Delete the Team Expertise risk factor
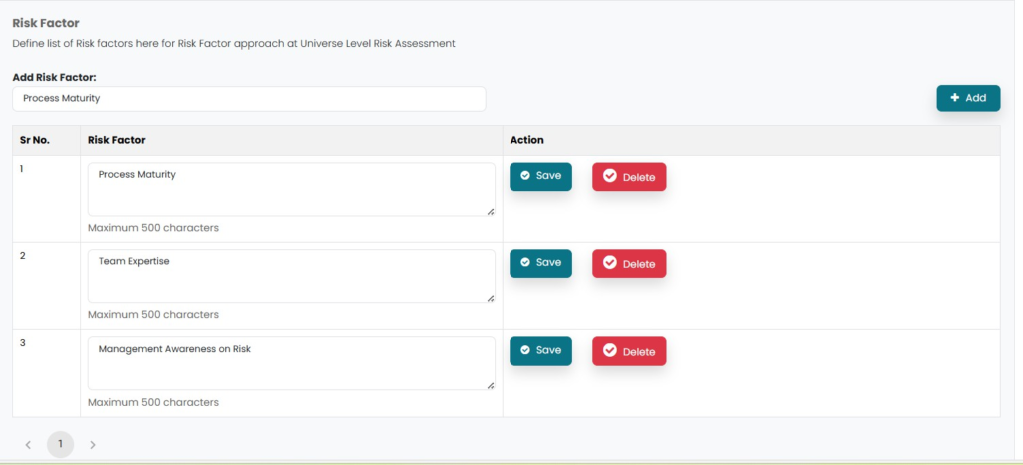 629,264
